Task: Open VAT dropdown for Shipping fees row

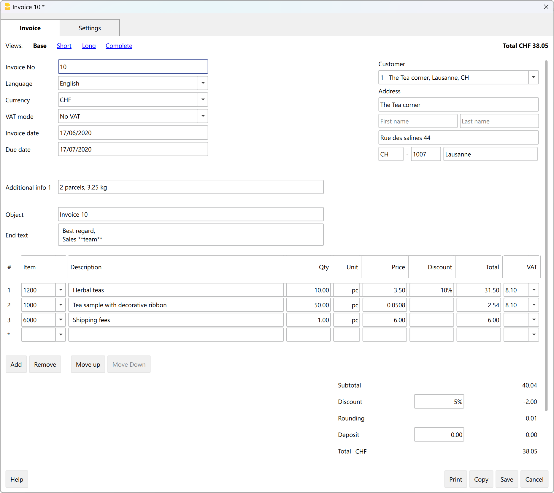Action: pos(534,320)
